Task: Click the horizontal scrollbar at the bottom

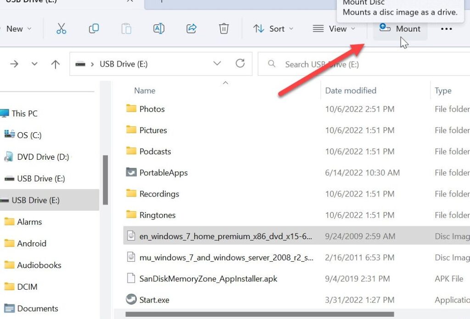Action: [275, 315]
